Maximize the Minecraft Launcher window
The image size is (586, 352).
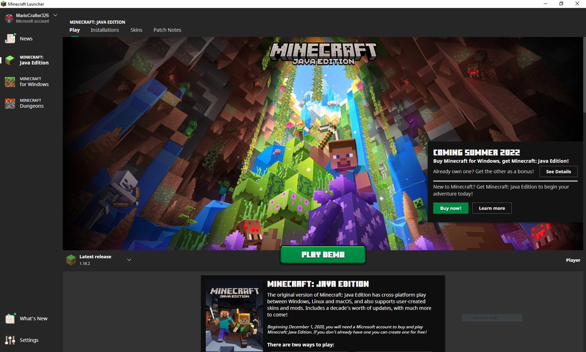(x=561, y=4)
